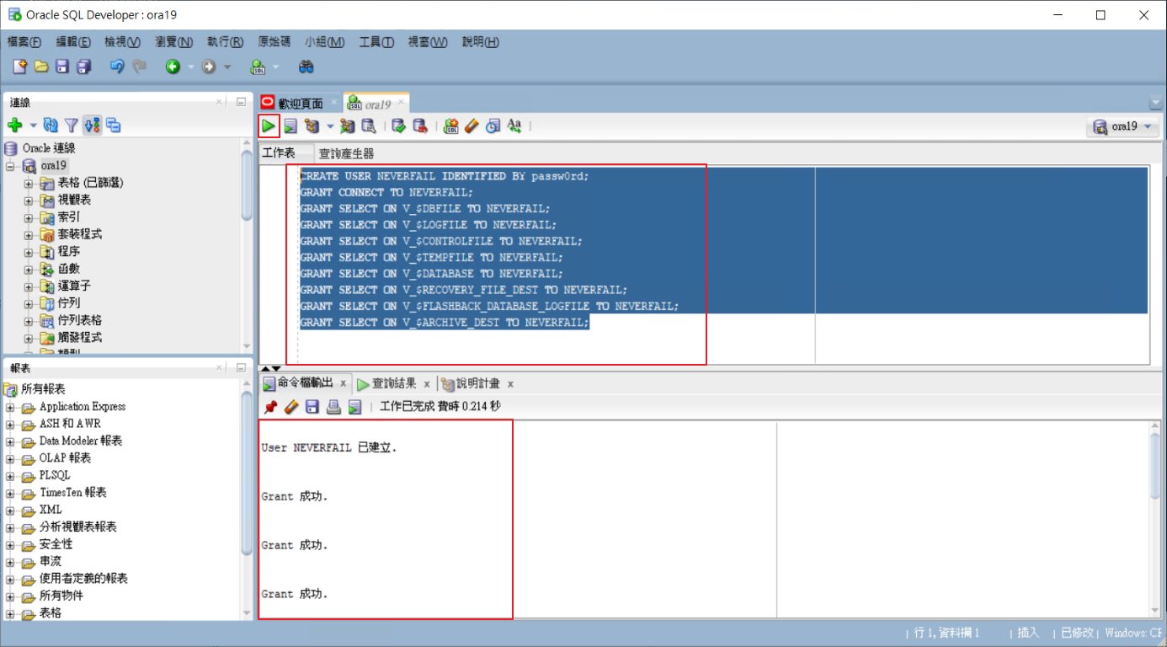Open a file with the folder icon

tap(41, 67)
